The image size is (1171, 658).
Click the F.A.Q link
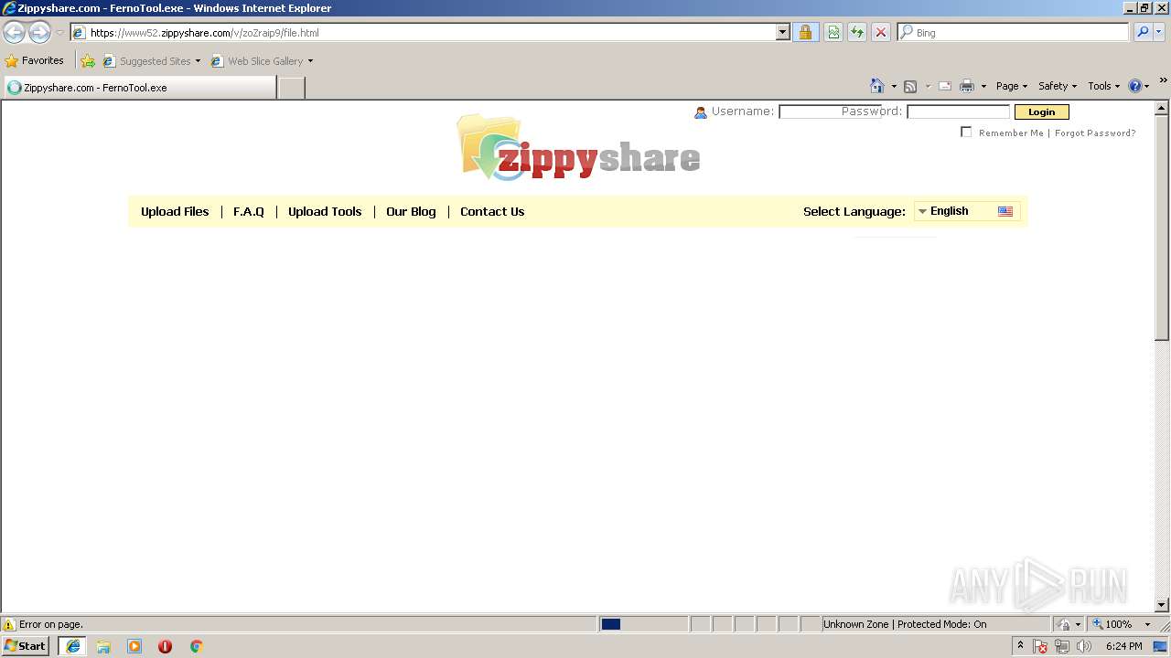pyautogui.click(x=249, y=211)
